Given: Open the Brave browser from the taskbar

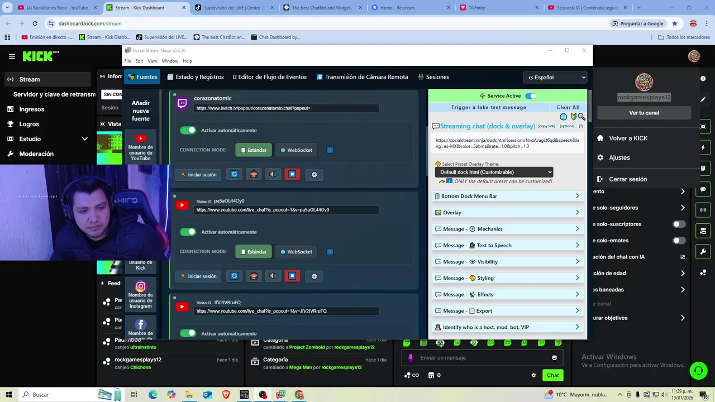Looking at the screenshot, I should [x=226, y=395].
